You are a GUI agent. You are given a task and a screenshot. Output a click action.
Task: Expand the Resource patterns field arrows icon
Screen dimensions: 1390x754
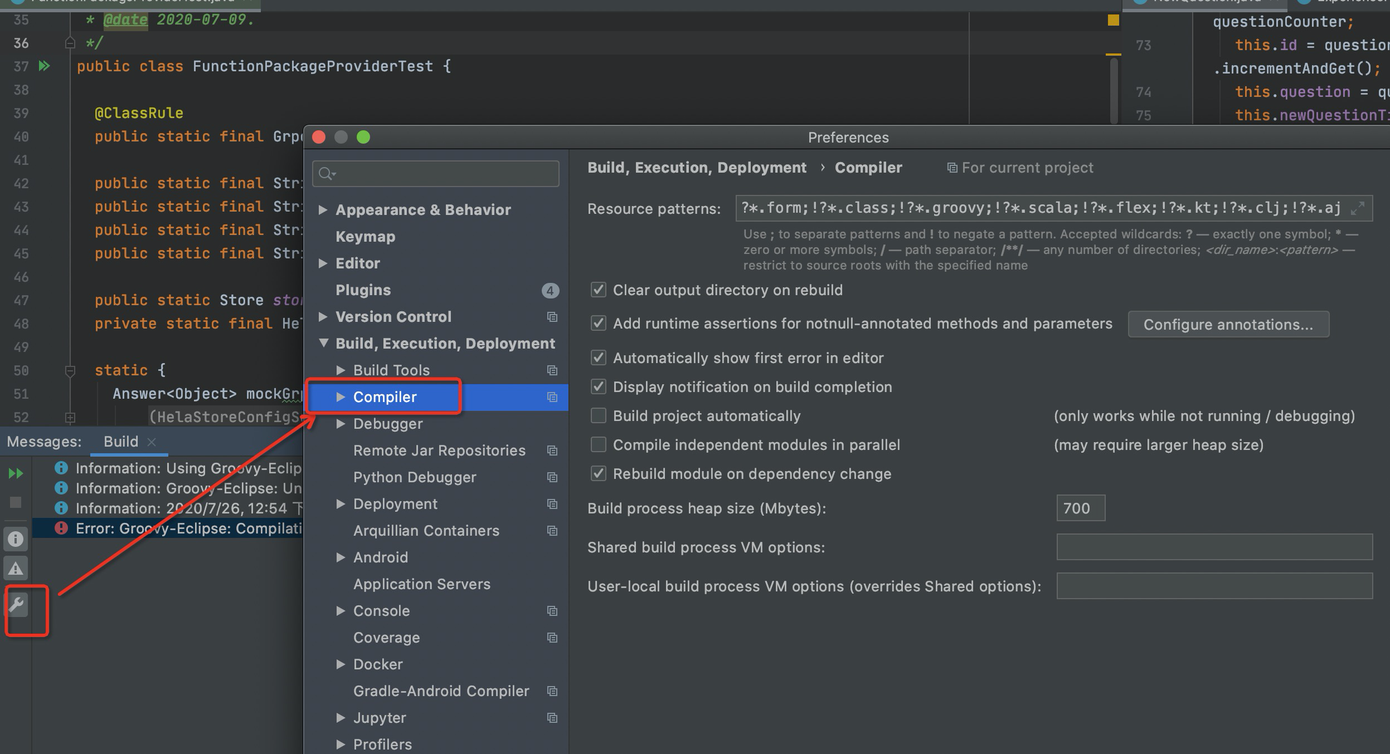1358,208
